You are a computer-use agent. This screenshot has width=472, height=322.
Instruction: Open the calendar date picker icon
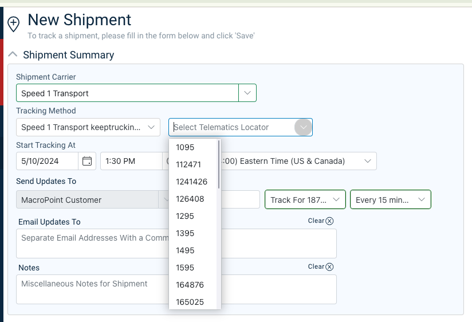pos(87,161)
